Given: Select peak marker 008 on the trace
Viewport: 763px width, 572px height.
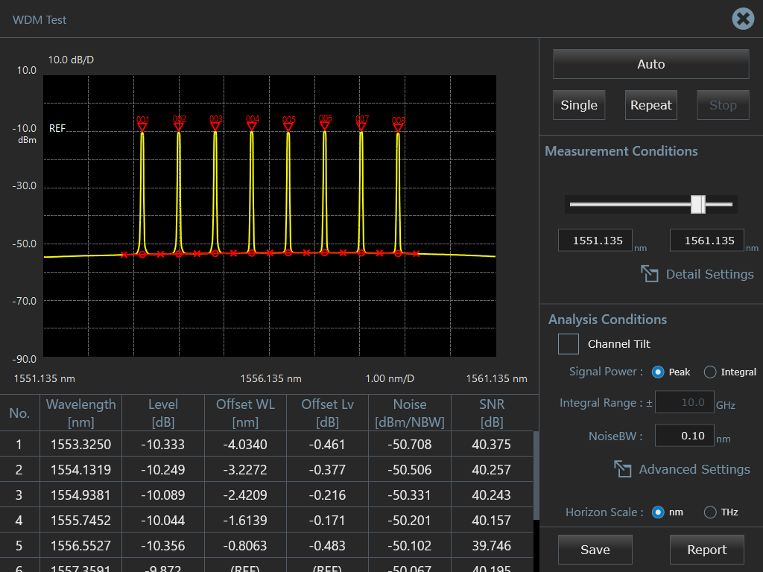Looking at the screenshot, I should (x=398, y=127).
